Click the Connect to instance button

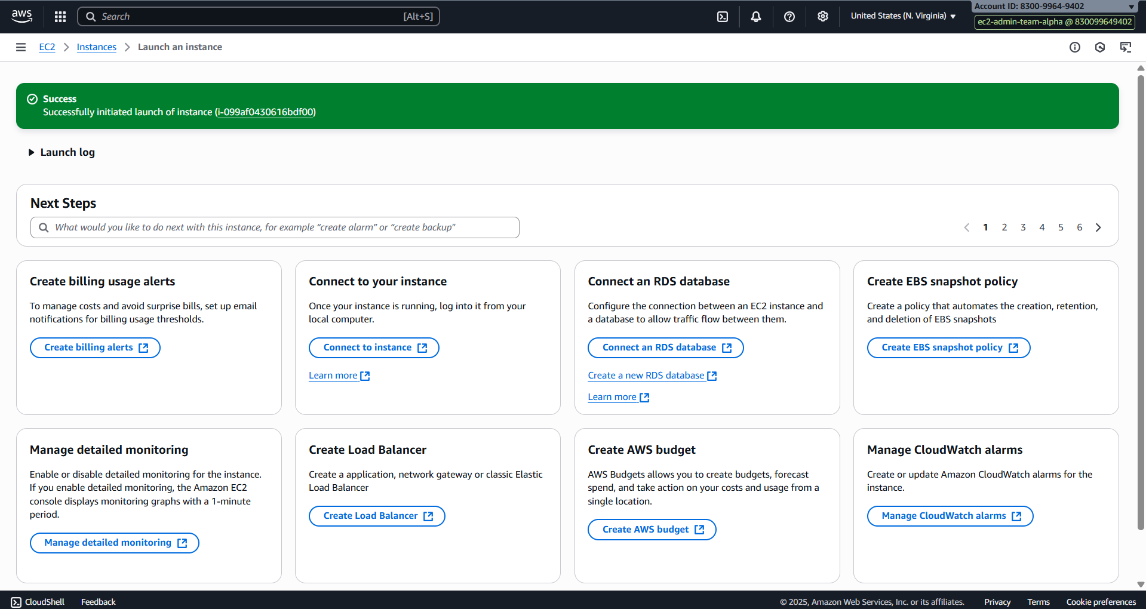pos(374,347)
